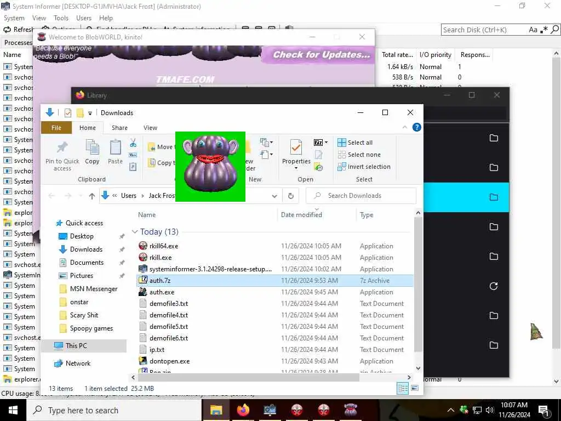Click the Firefox icon on taskbar
The width and height of the screenshot is (561, 421).
(243, 410)
